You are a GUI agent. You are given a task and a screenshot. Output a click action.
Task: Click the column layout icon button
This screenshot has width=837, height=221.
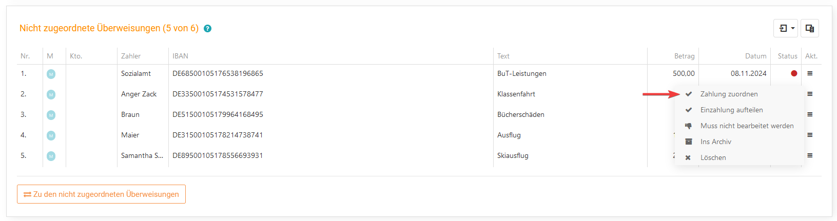(810, 28)
